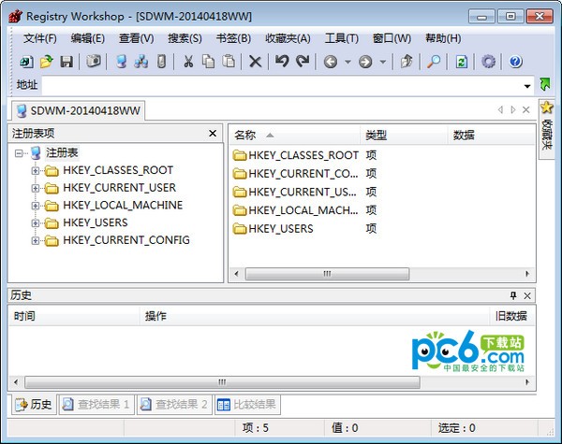Click the Paste clipboard icon
Image resolution: width=562 pixels, height=444 pixels.
pos(229,62)
